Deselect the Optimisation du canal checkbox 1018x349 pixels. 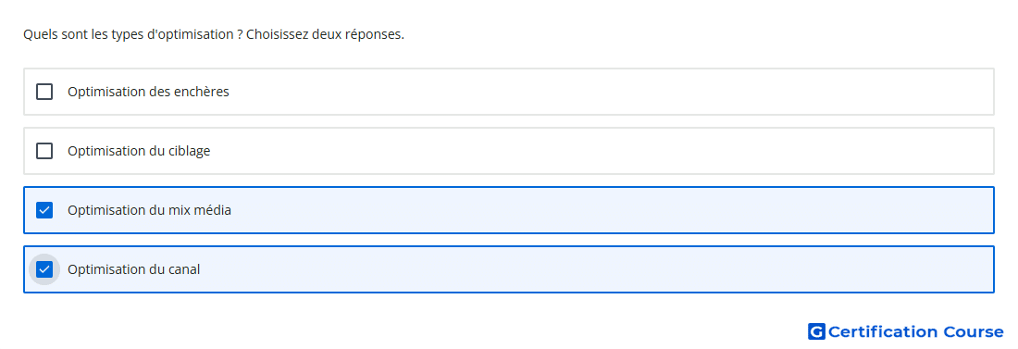click(x=44, y=269)
